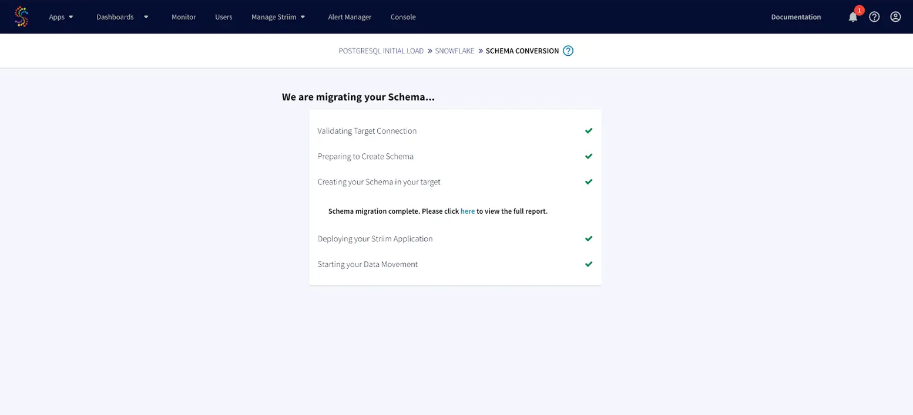Open the Console page
913x415 pixels.
(403, 17)
